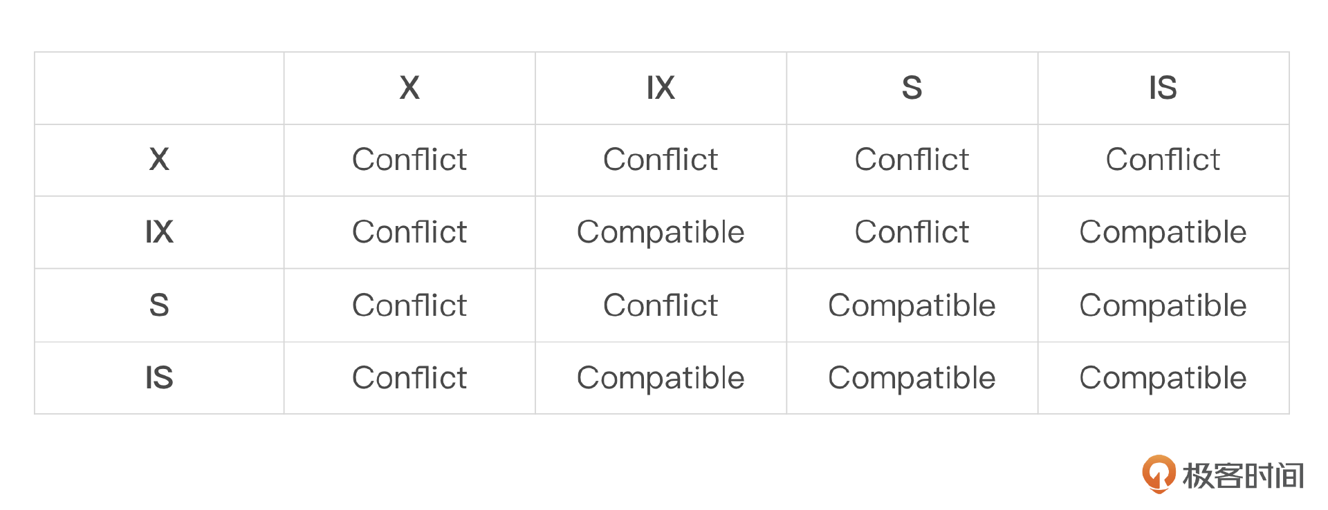Screen dimensions: 1328x510
Task: Click Conflict cell at IS row, X column
Action: (409, 378)
